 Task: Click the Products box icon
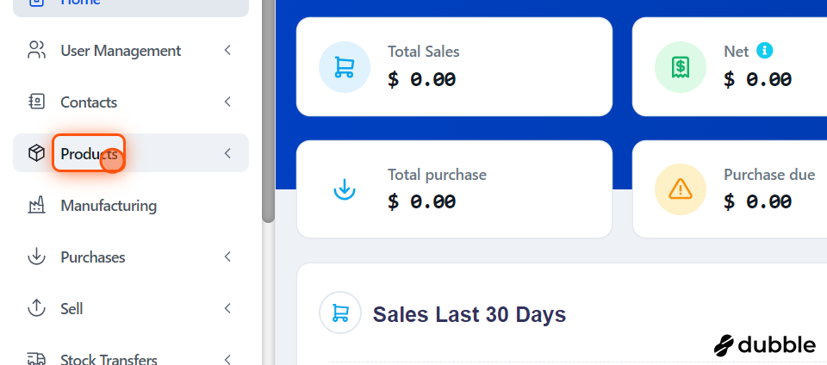pos(36,153)
